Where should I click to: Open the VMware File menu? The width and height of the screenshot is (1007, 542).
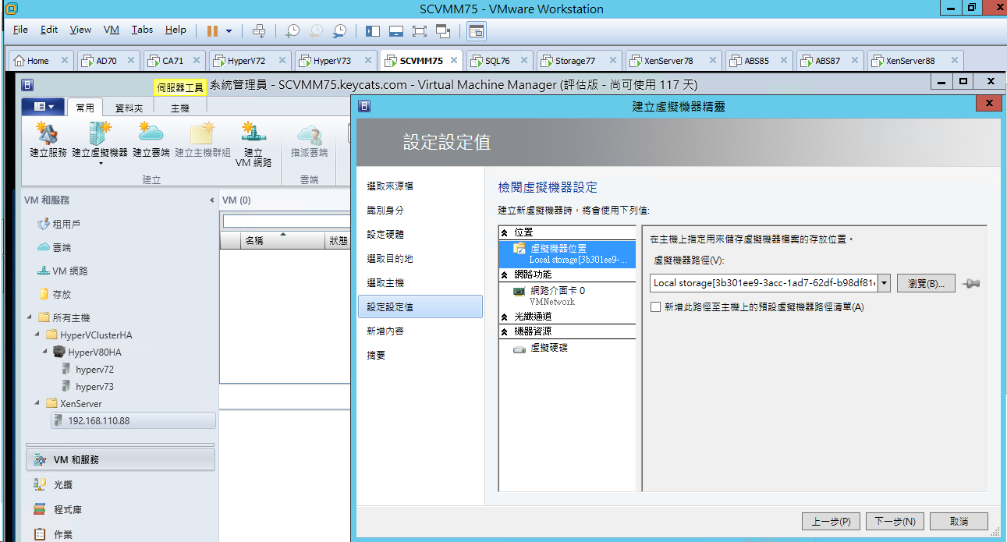(x=20, y=30)
